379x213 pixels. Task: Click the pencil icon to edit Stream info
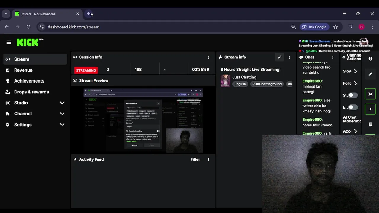click(x=279, y=57)
